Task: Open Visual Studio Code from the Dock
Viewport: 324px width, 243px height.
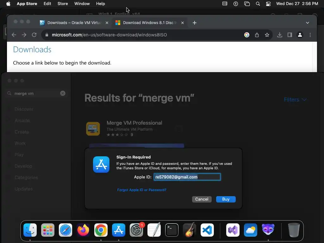Action: [x=207, y=230]
